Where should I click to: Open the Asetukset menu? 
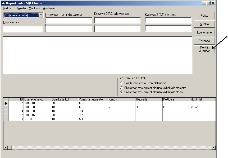click(49, 8)
